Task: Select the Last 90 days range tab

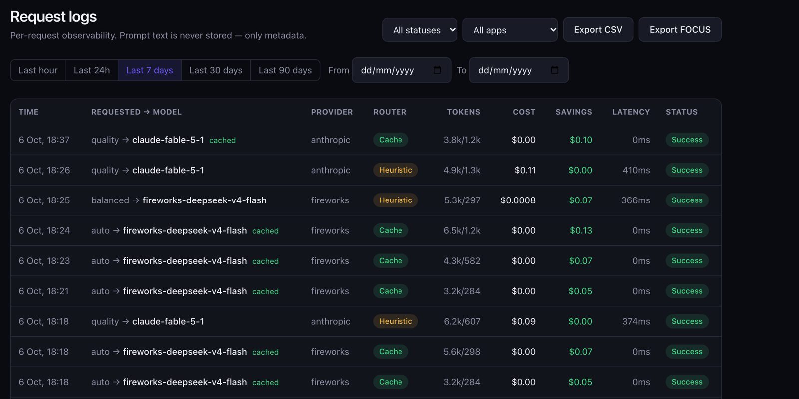Action: coord(285,70)
